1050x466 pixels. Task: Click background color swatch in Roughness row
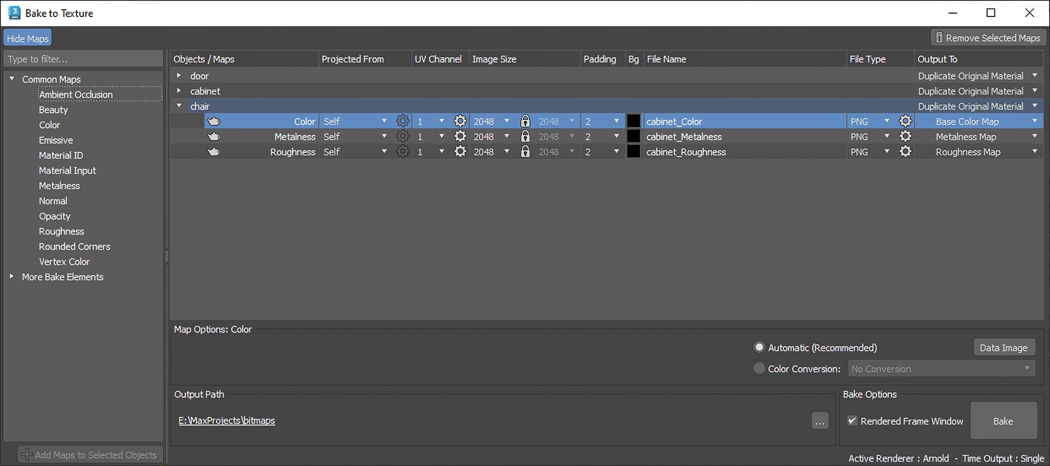633,152
